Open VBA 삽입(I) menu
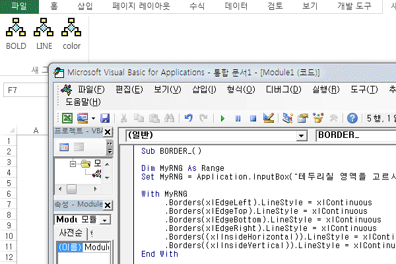The width and height of the screenshot is (396, 264). pyautogui.click(x=204, y=90)
